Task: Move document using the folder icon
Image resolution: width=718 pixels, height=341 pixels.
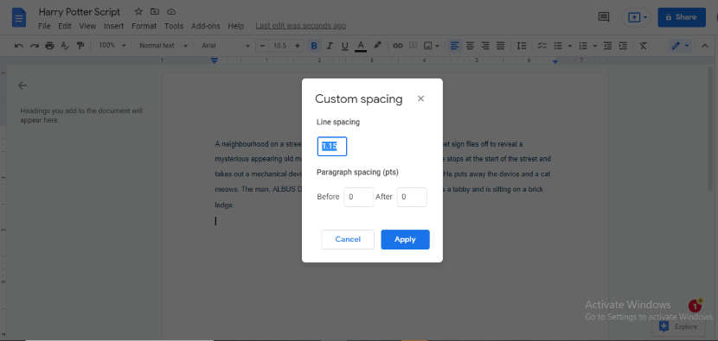Action: click(x=155, y=11)
